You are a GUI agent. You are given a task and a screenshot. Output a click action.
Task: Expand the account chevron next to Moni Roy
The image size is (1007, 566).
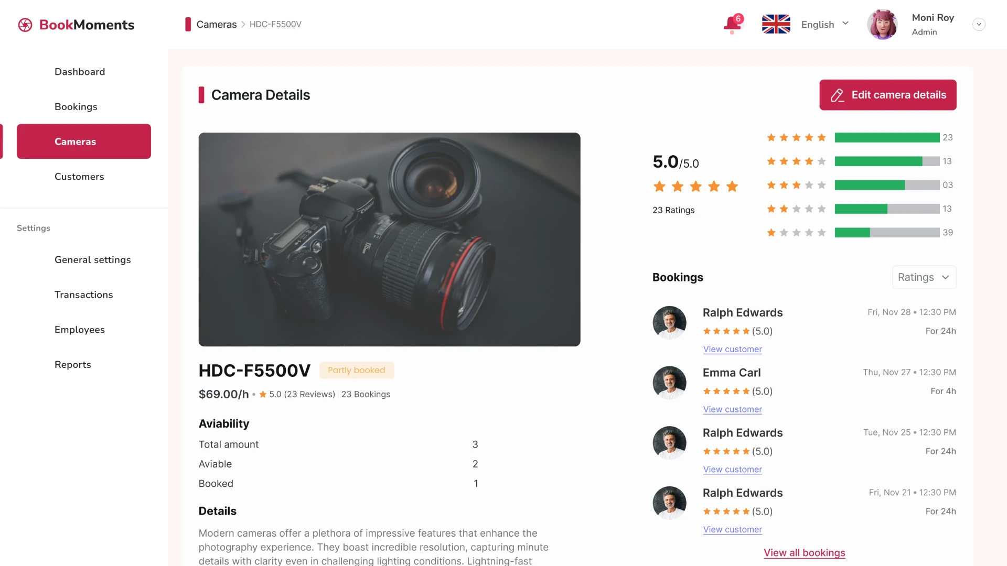coord(978,24)
